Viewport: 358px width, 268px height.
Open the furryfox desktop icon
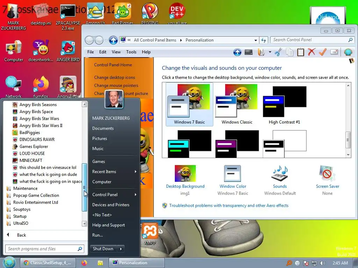[41, 87]
